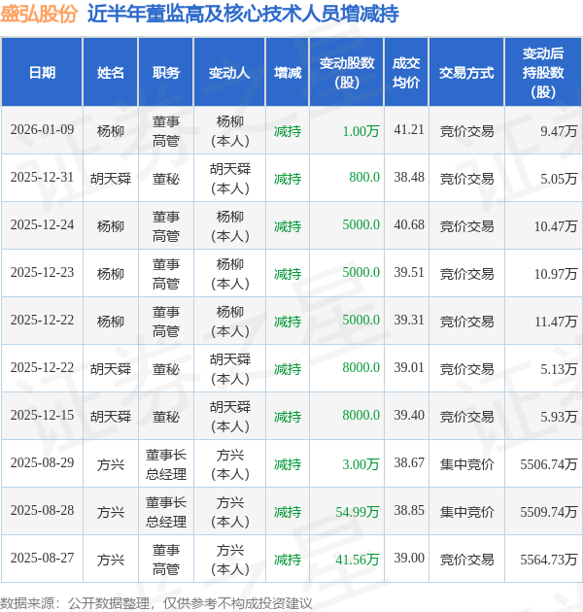Click the date 2025-12-23
583x612 pixels.
point(42,272)
